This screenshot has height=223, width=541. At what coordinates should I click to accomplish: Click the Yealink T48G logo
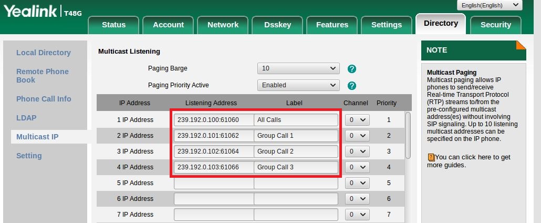click(x=43, y=12)
